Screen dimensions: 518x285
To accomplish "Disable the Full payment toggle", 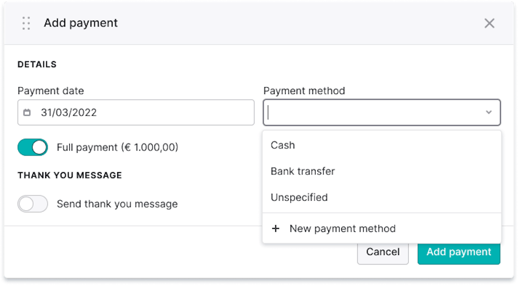I will point(33,147).
